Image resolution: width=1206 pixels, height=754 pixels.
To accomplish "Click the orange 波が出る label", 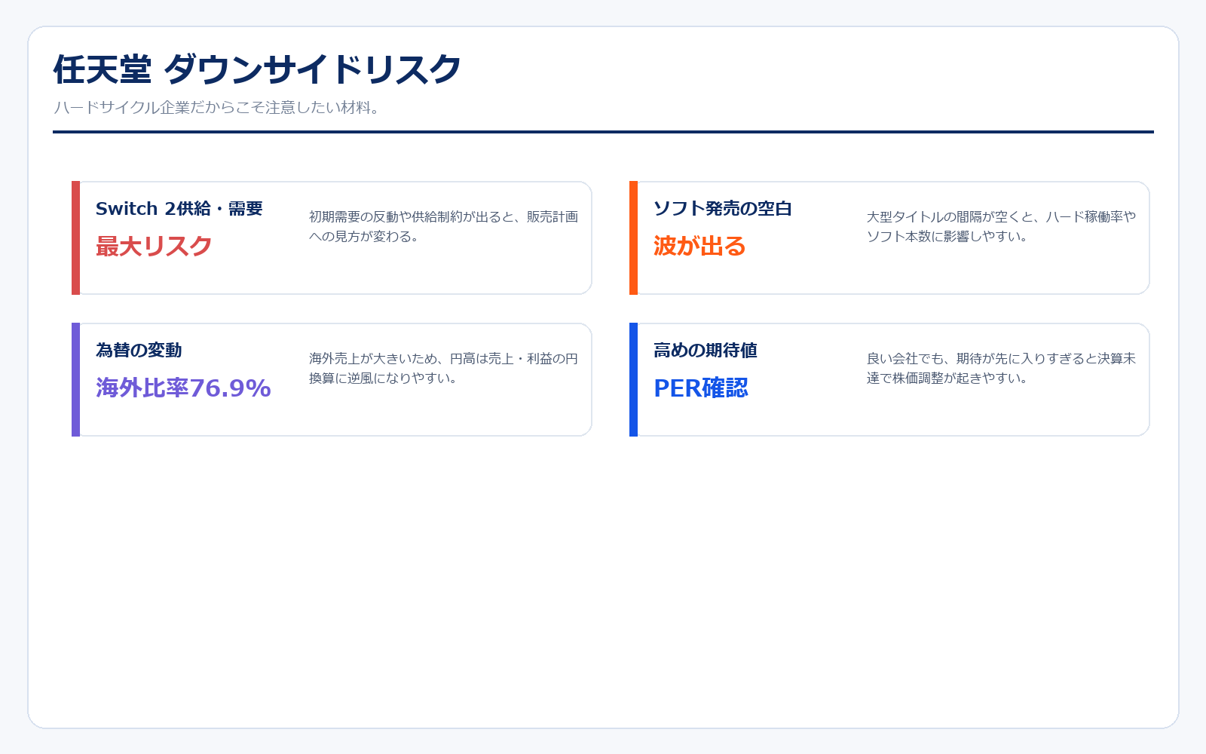I will click(699, 246).
